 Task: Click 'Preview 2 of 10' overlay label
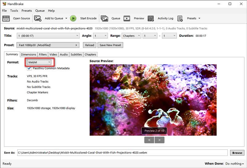pyautogui.click(x=154, y=131)
